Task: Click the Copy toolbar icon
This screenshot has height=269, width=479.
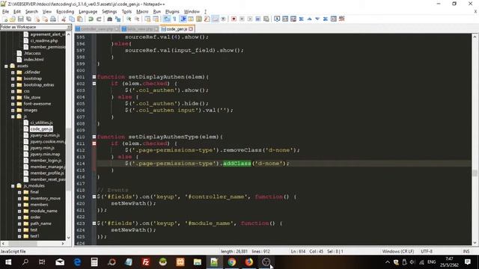Action: 72,19
